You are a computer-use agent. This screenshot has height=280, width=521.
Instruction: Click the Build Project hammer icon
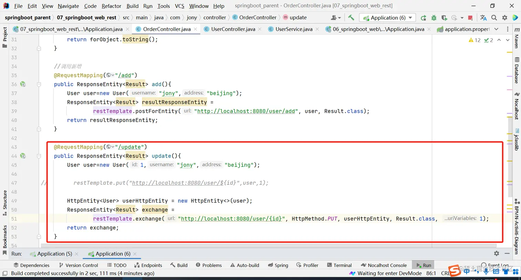[x=351, y=18]
